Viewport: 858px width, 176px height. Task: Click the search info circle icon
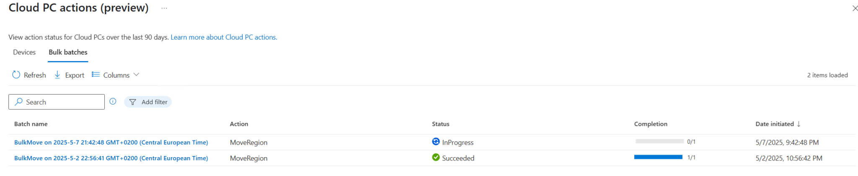[113, 101]
